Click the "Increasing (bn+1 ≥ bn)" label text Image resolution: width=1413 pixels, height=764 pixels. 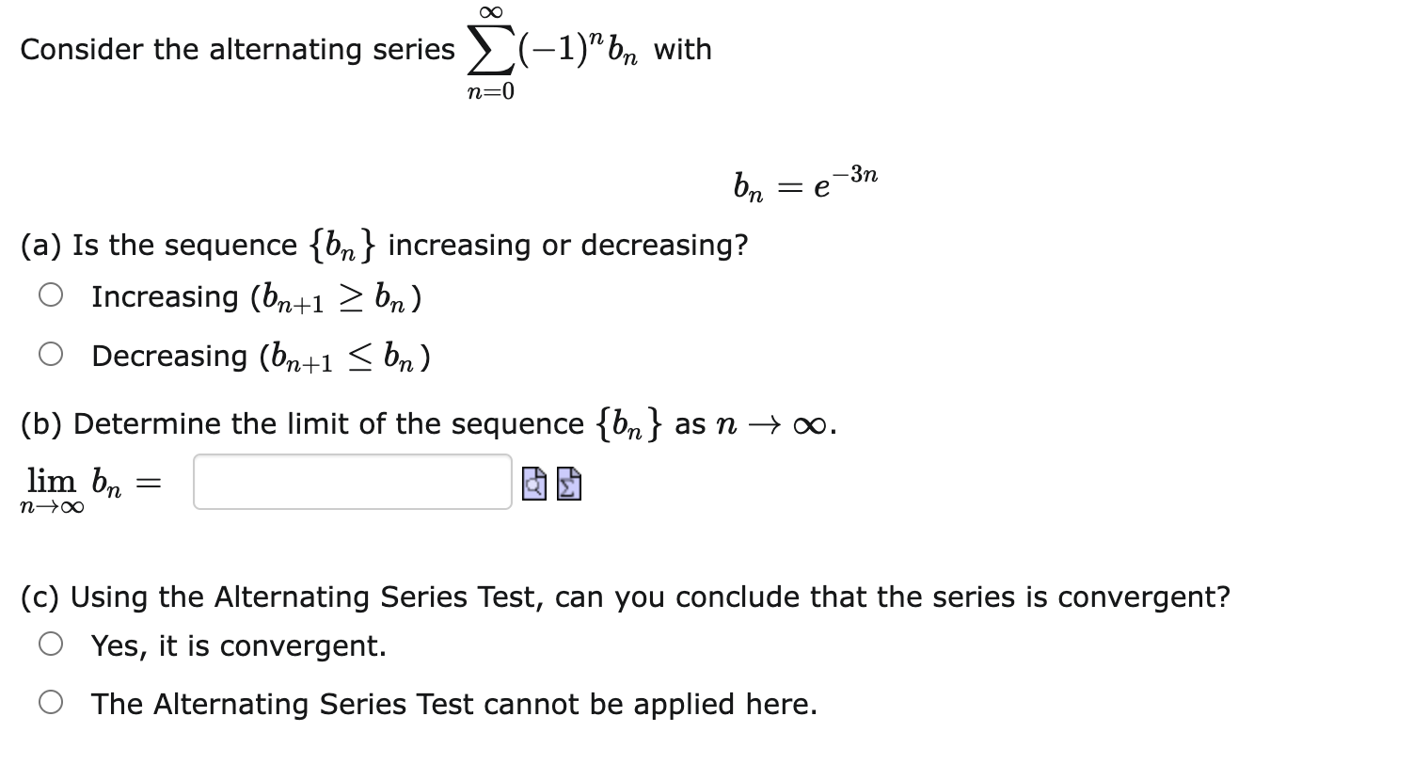[x=256, y=295]
